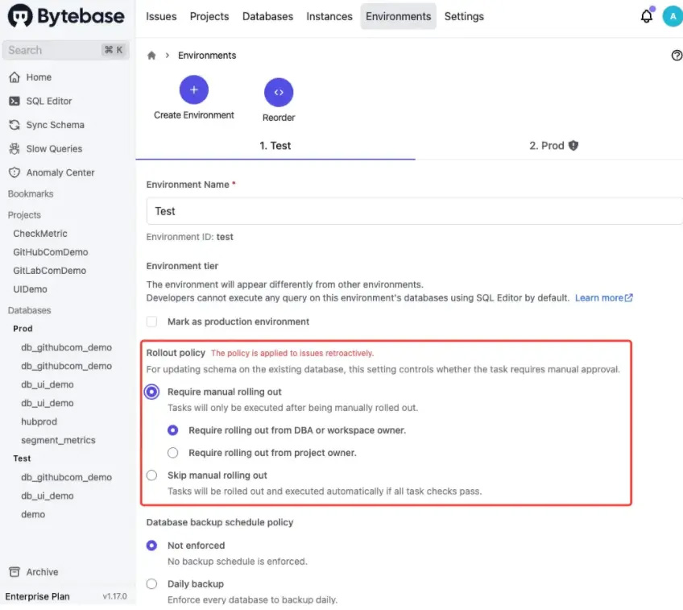Click the Reorder environments icon
The image size is (683, 610).
tap(279, 93)
